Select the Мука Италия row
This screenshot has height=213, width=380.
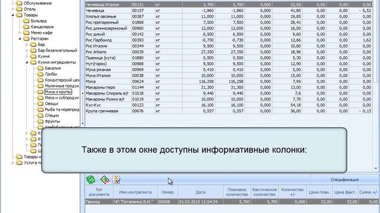[229, 76]
